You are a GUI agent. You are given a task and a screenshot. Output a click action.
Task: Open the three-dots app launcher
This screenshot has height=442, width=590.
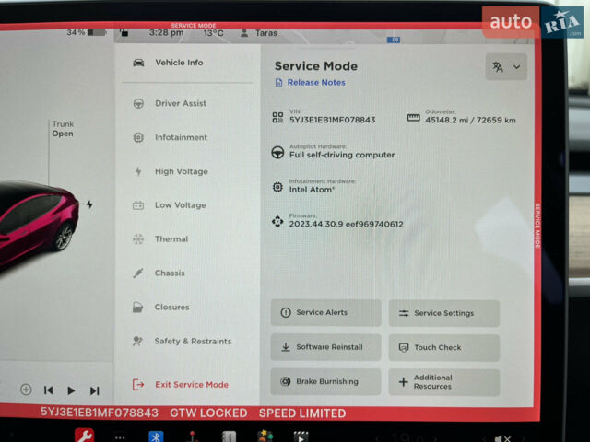(x=120, y=437)
